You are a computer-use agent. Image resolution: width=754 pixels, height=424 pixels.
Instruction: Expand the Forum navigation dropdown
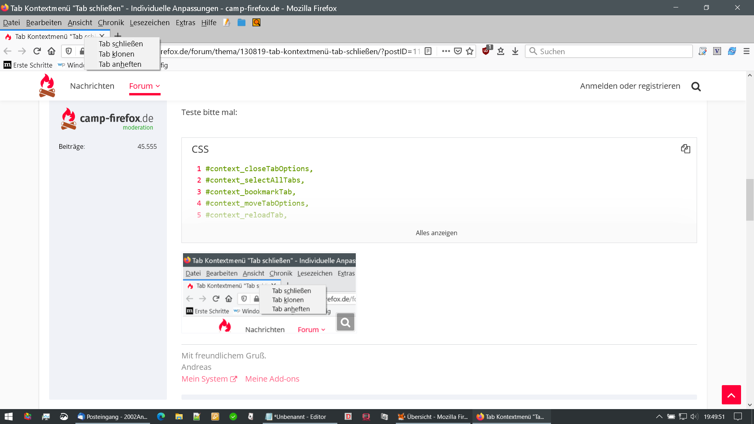(x=145, y=86)
